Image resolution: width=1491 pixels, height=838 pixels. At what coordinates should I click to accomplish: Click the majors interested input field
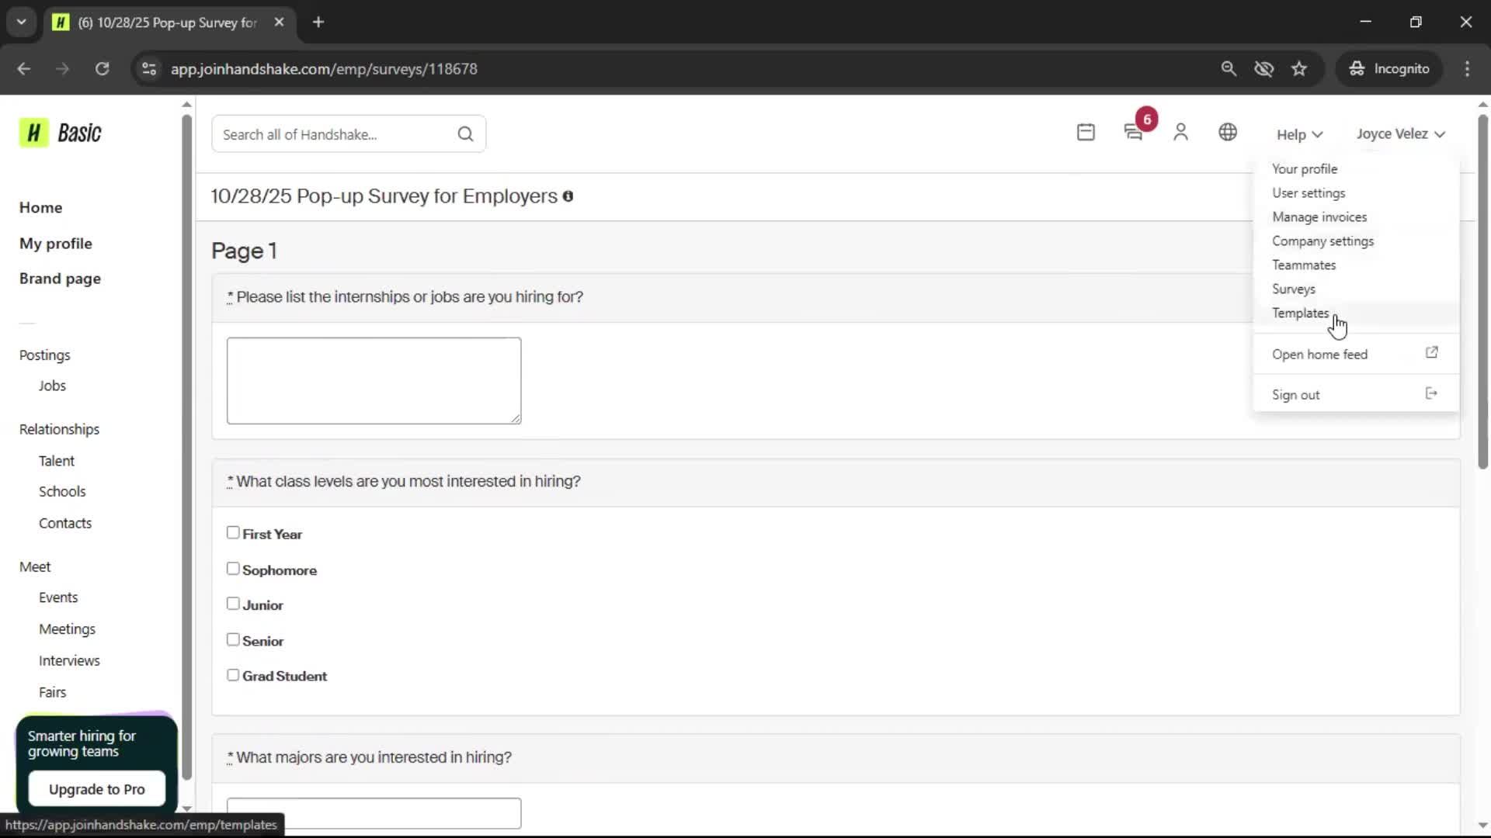(374, 813)
